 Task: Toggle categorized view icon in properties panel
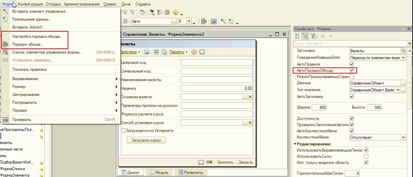[305, 36]
